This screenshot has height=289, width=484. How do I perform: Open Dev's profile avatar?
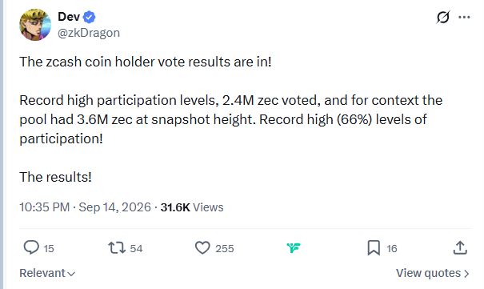click(x=35, y=25)
